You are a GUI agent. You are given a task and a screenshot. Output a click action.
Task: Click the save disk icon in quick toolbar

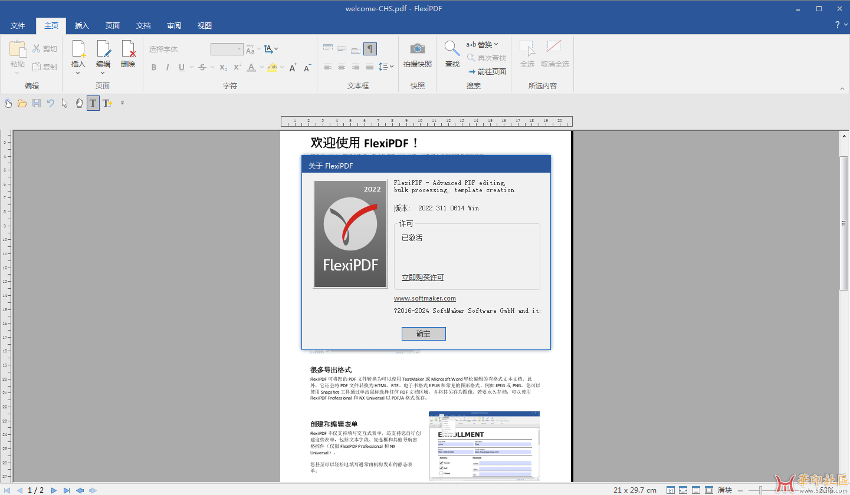(x=37, y=104)
